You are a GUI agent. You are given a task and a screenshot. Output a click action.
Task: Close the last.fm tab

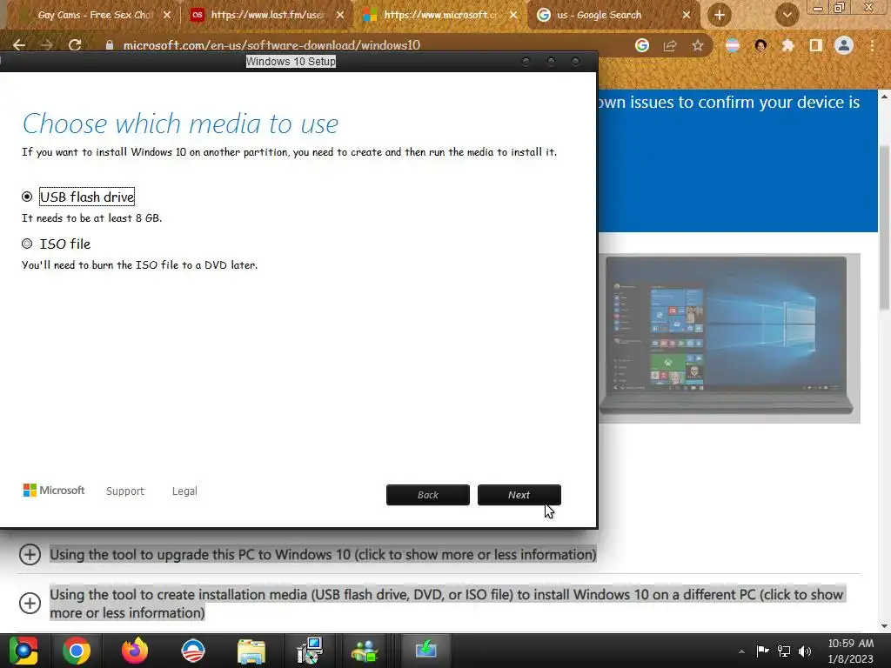click(x=340, y=16)
